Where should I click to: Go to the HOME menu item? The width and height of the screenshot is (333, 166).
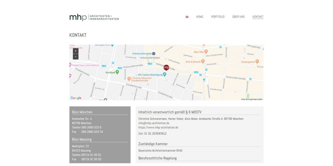(200, 17)
